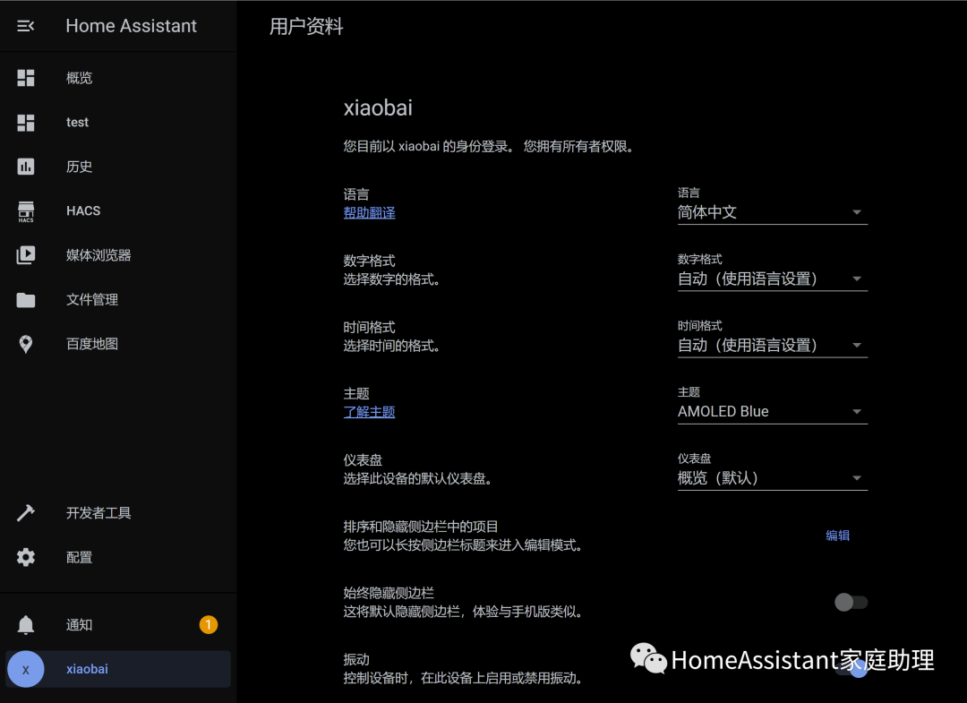Click 编辑 to reorder sidebar items
Viewport: 967px width, 703px height.
click(x=837, y=536)
